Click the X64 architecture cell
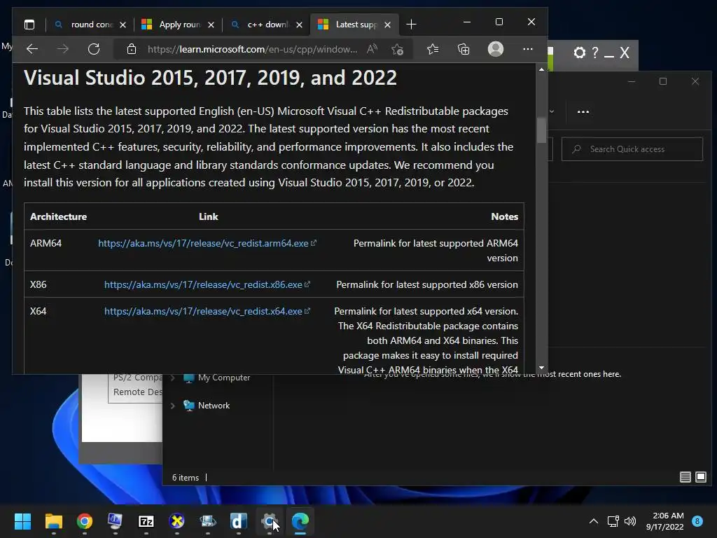This screenshot has height=538, width=717. pos(39,311)
